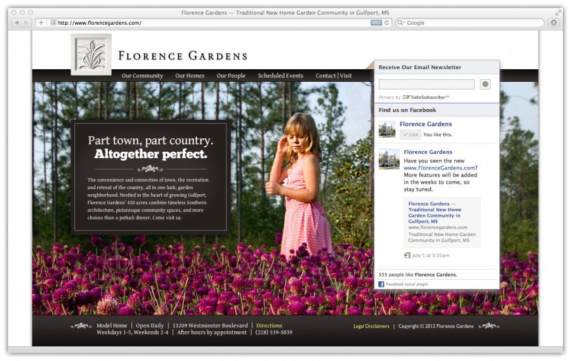The height and width of the screenshot is (361, 571).
Task: Click the newsletter email input field
Action: [x=426, y=84]
